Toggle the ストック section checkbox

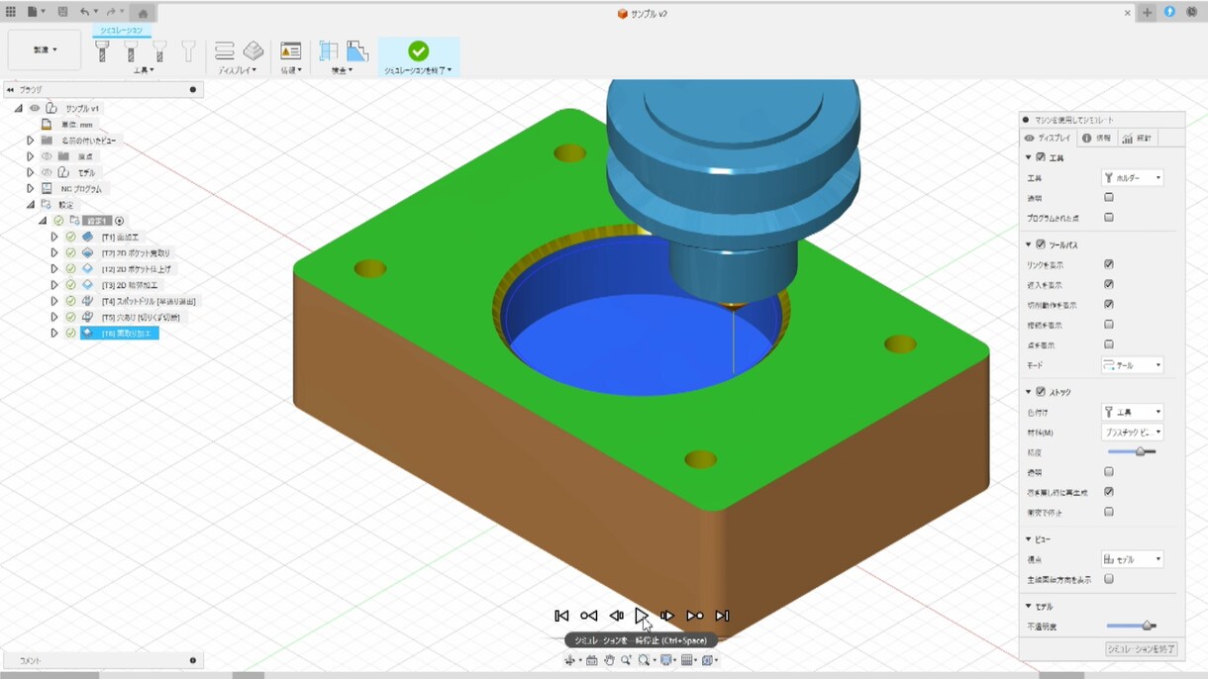pyautogui.click(x=1041, y=392)
